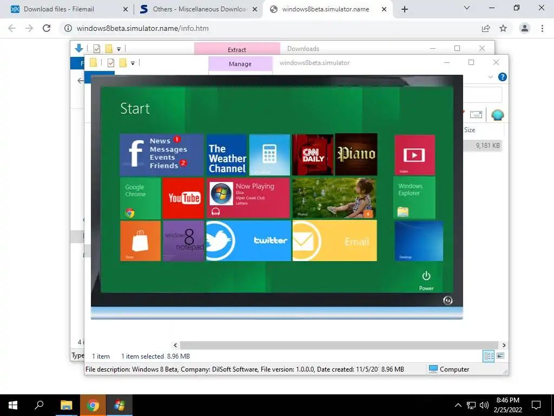Open a new Chrome tab
The image size is (554, 416).
405,10
